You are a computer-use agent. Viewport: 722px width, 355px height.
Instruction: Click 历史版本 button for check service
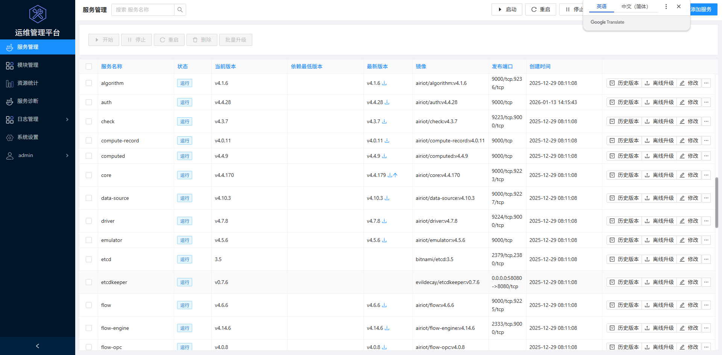(x=624, y=121)
